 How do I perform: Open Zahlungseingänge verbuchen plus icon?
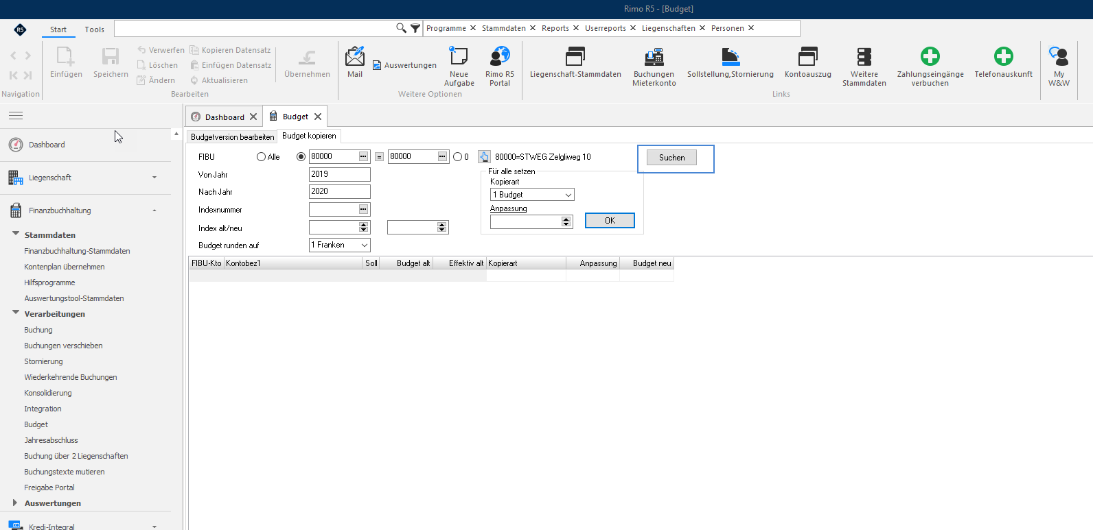930,56
